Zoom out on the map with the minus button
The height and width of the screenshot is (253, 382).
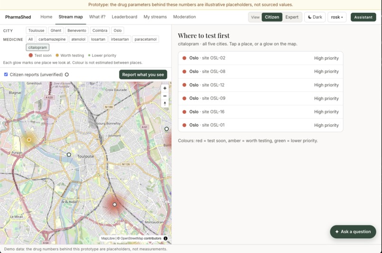pyautogui.click(x=164, y=96)
